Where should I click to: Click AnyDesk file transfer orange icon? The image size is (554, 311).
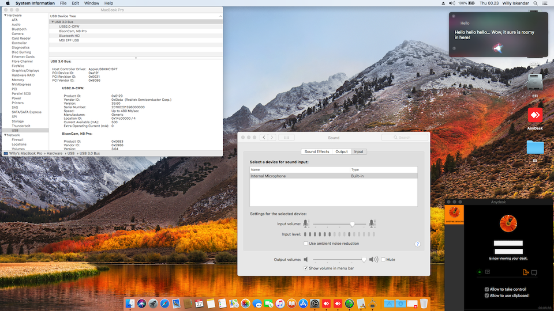[x=525, y=272]
